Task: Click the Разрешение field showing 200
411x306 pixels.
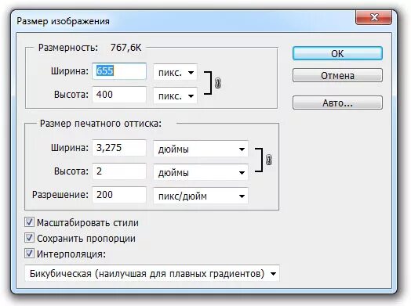Action: point(119,195)
